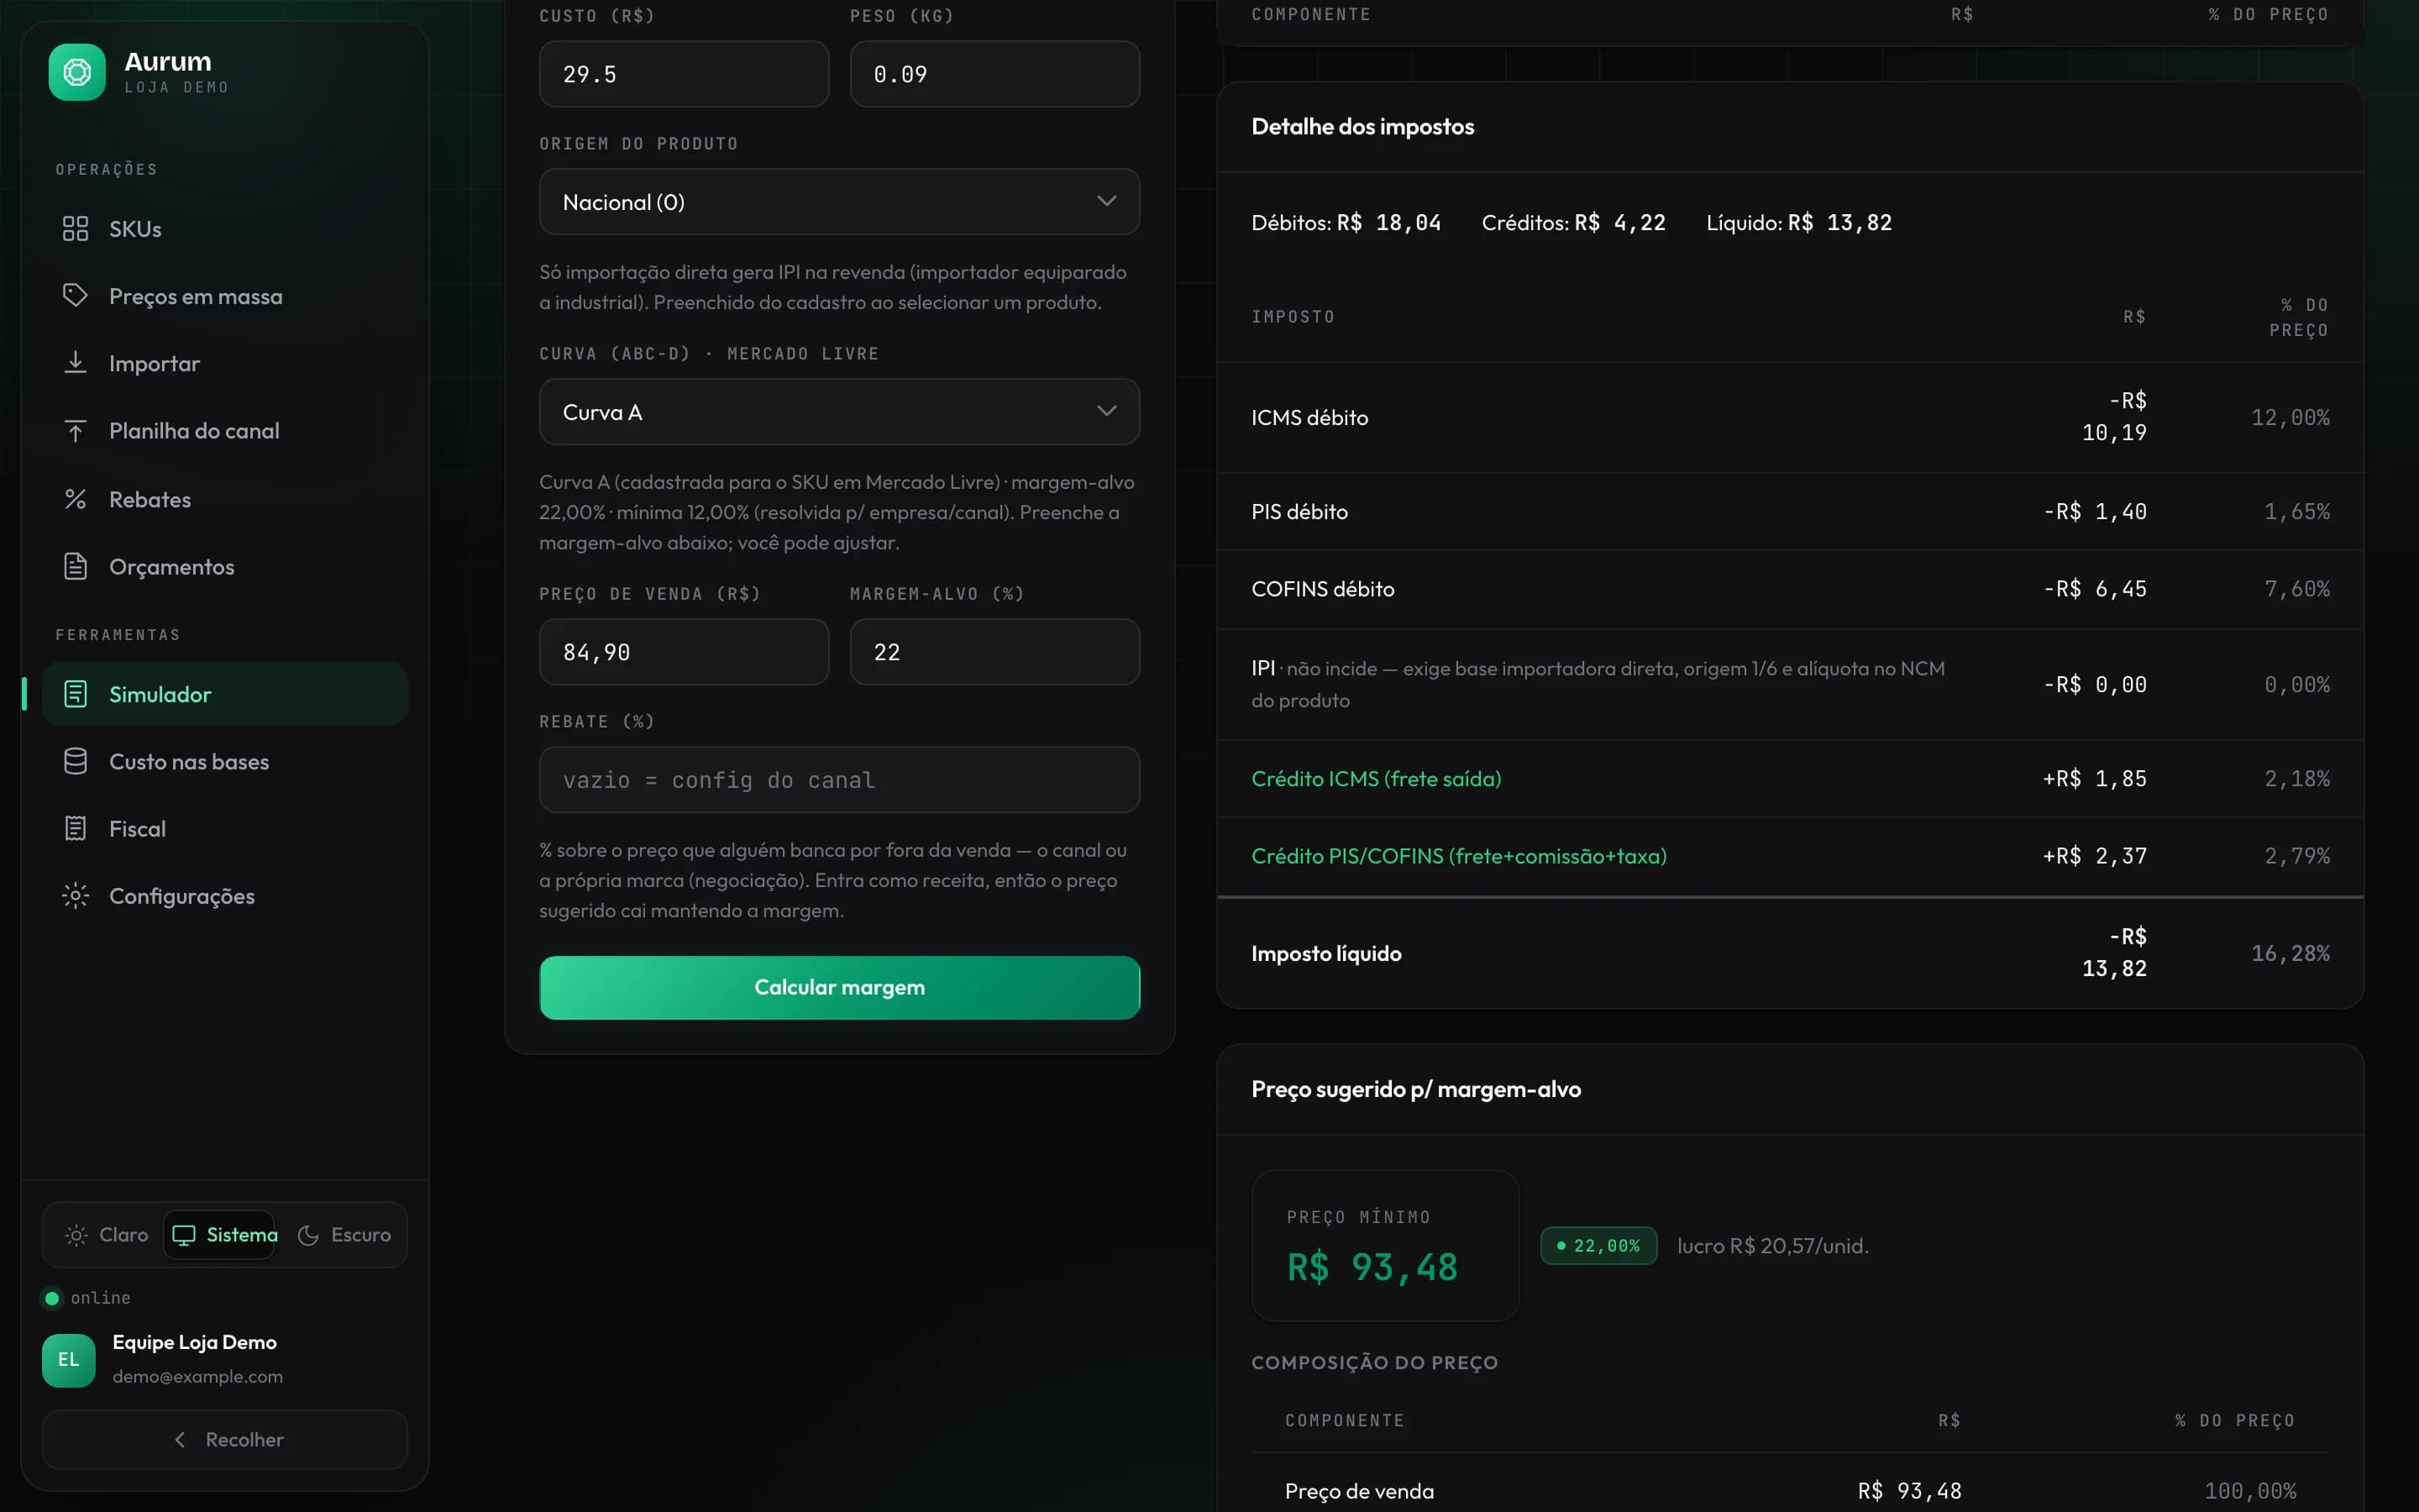Click the Configurações gear icon

click(75, 896)
